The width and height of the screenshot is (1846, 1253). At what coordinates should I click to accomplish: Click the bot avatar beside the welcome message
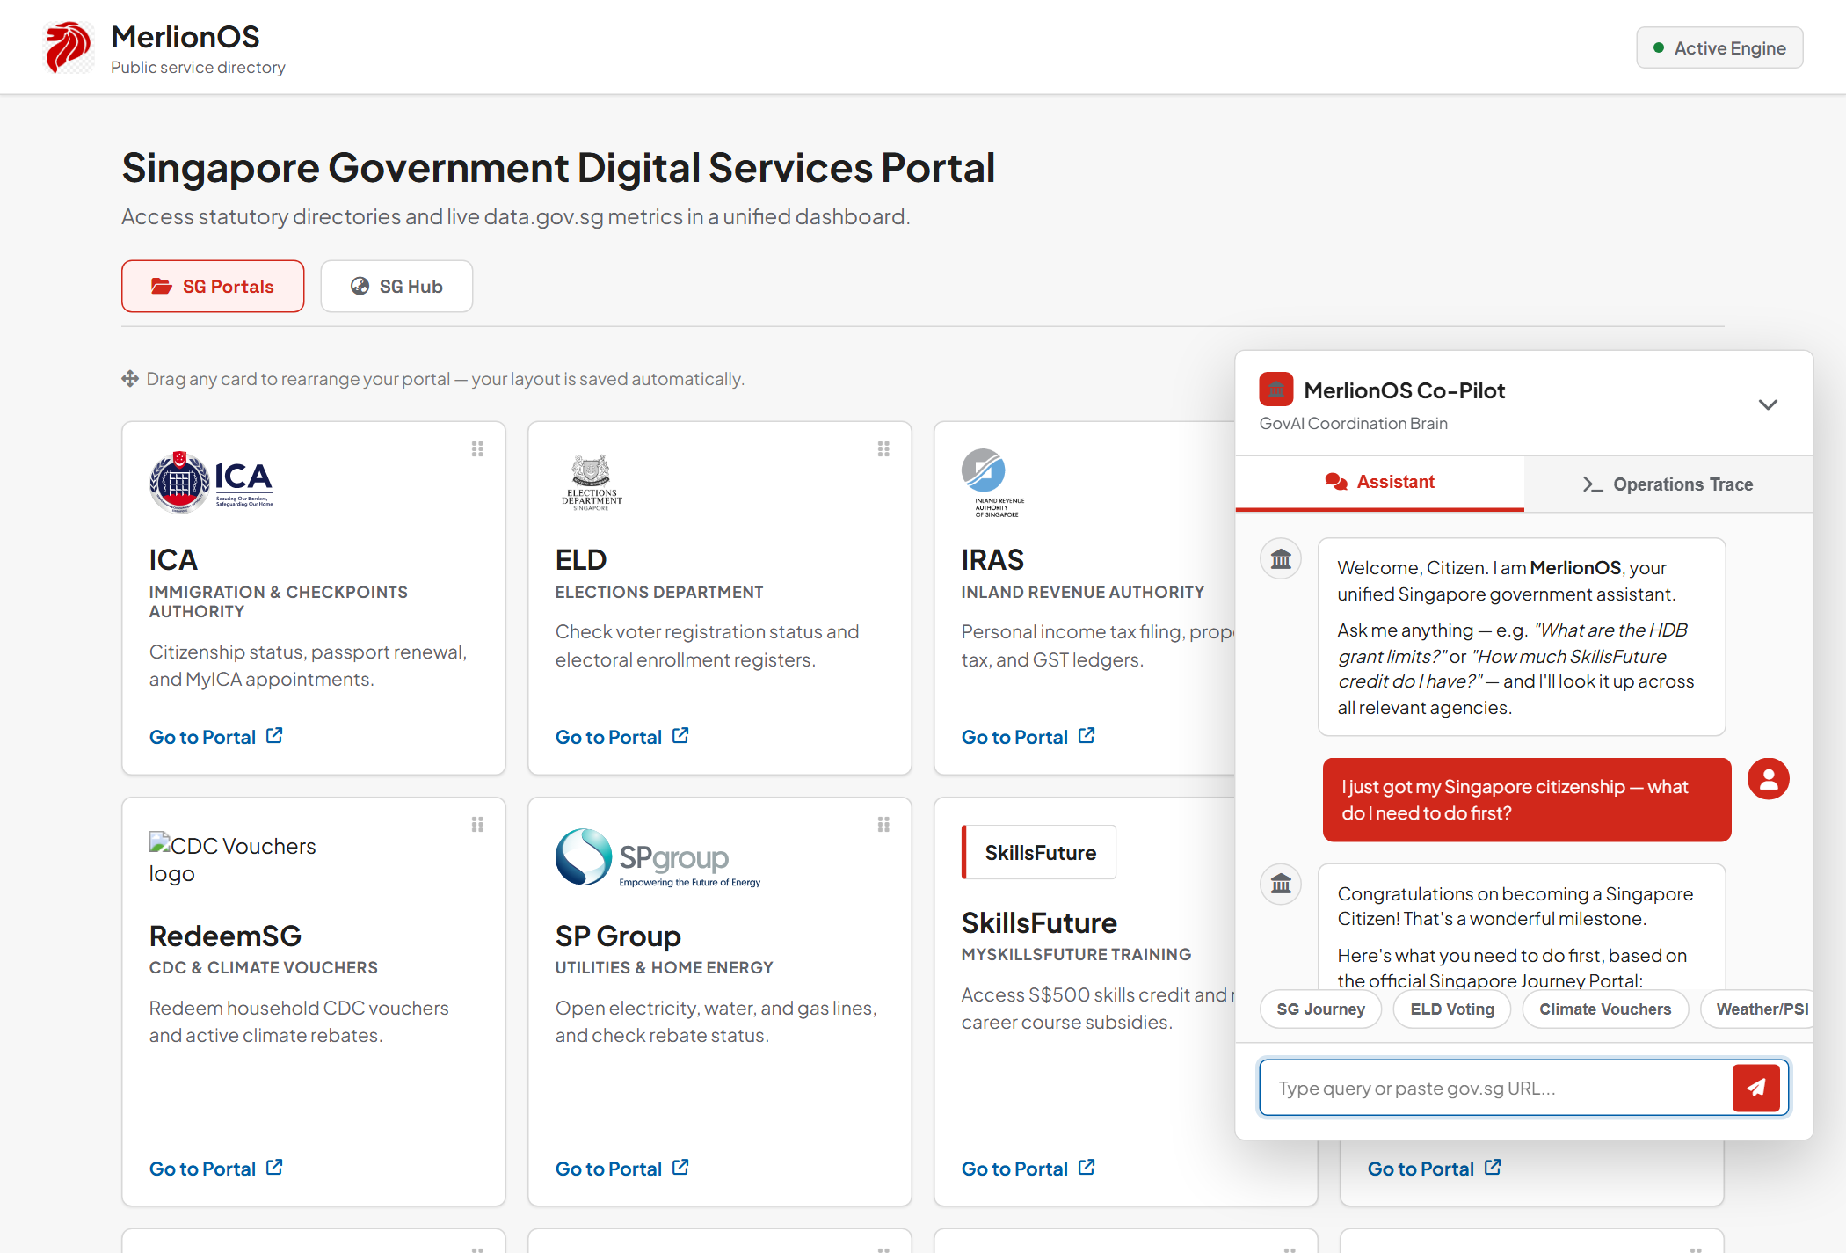[x=1281, y=558]
